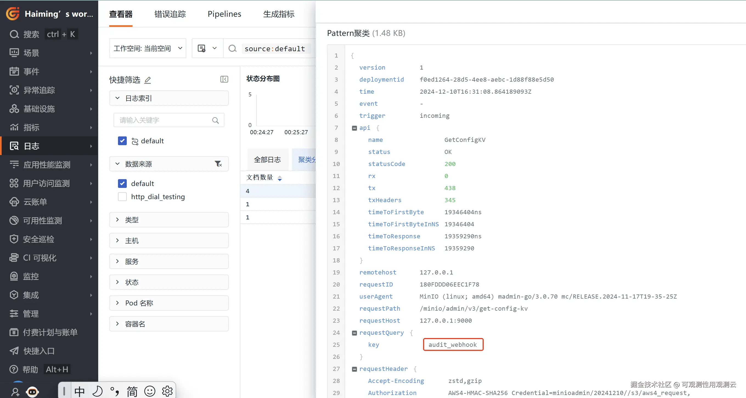
Task: Clear the 数据来源 filter funnel icon
Action: click(218, 164)
